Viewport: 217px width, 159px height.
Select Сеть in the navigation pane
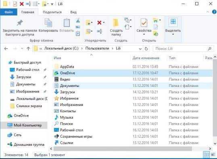[x=14, y=135]
